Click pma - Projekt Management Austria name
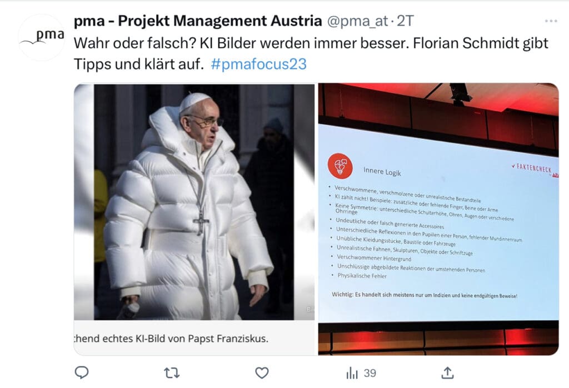569x388 pixels. point(198,21)
